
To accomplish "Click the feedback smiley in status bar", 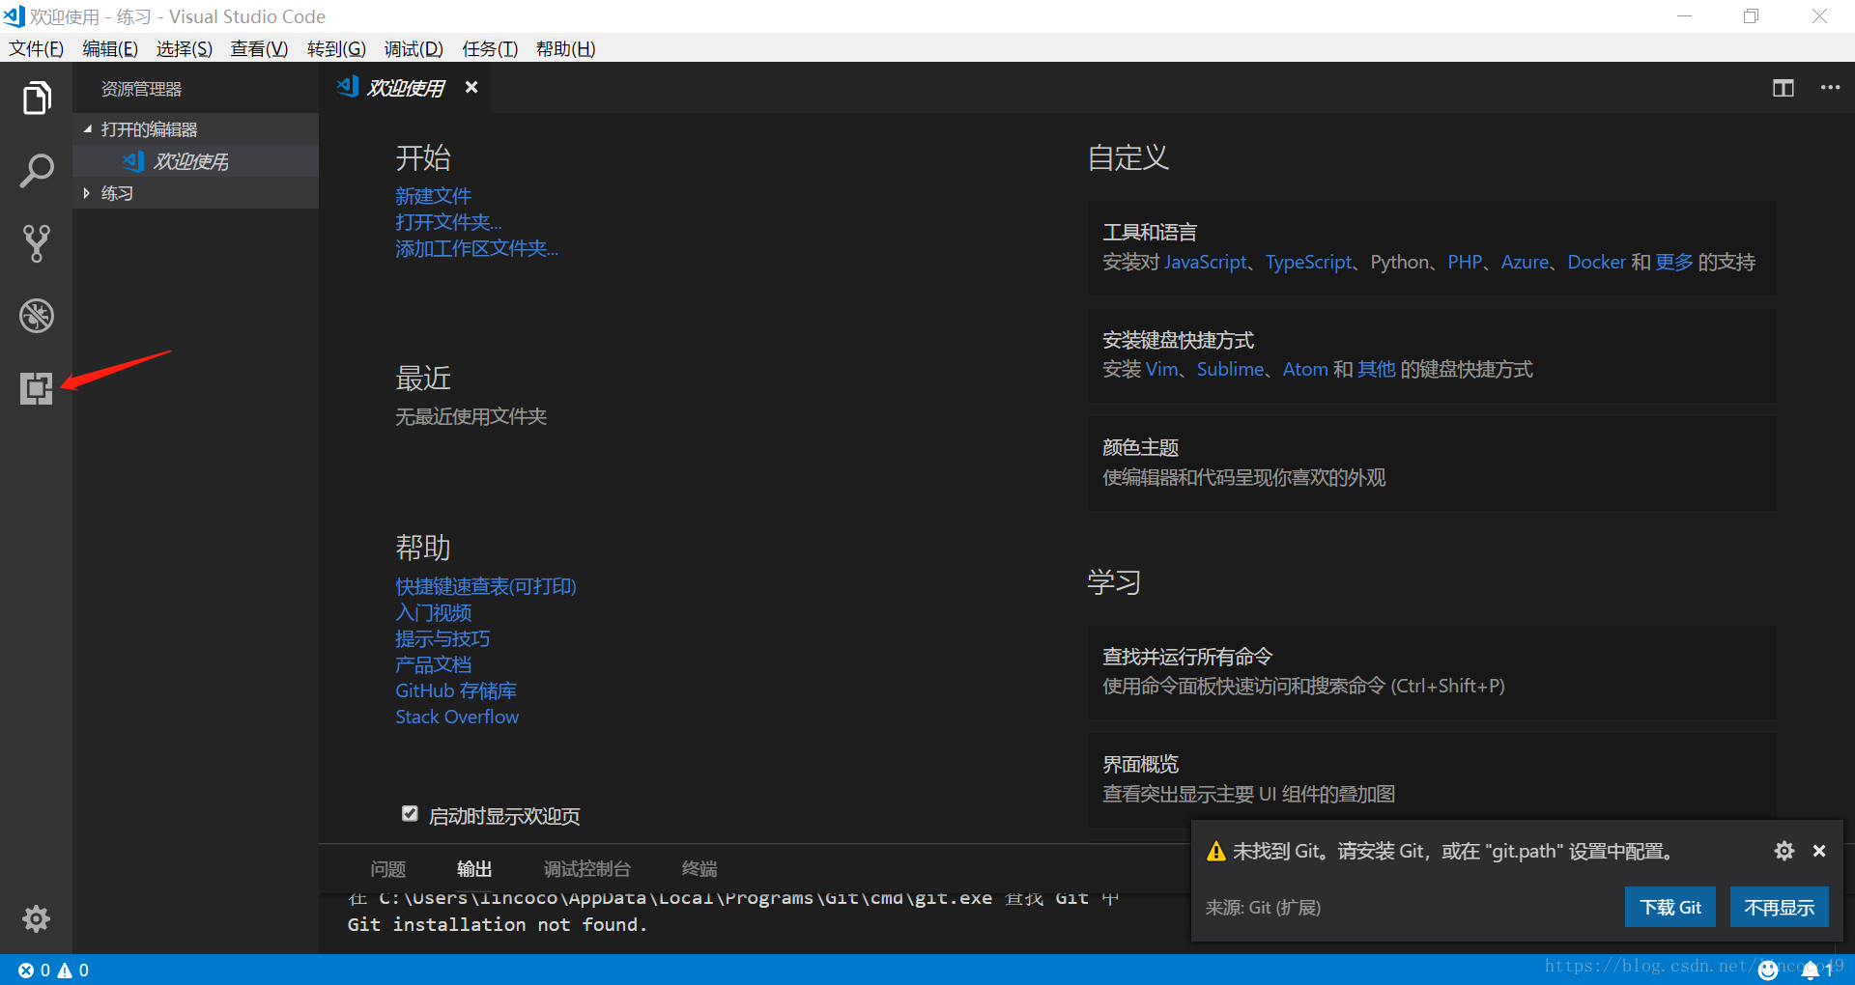I will [1768, 971].
